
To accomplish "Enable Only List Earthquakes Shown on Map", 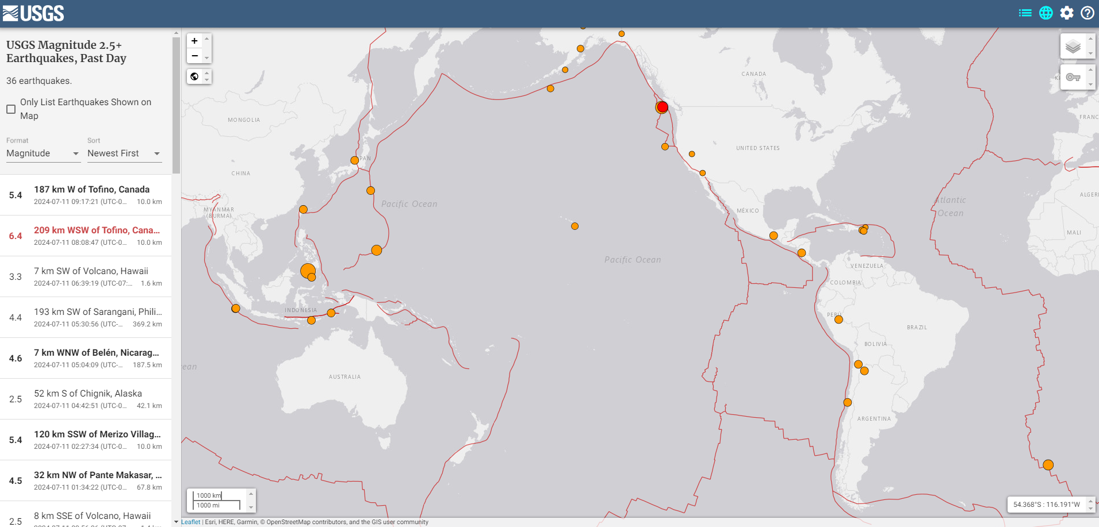I will pyautogui.click(x=11, y=109).
